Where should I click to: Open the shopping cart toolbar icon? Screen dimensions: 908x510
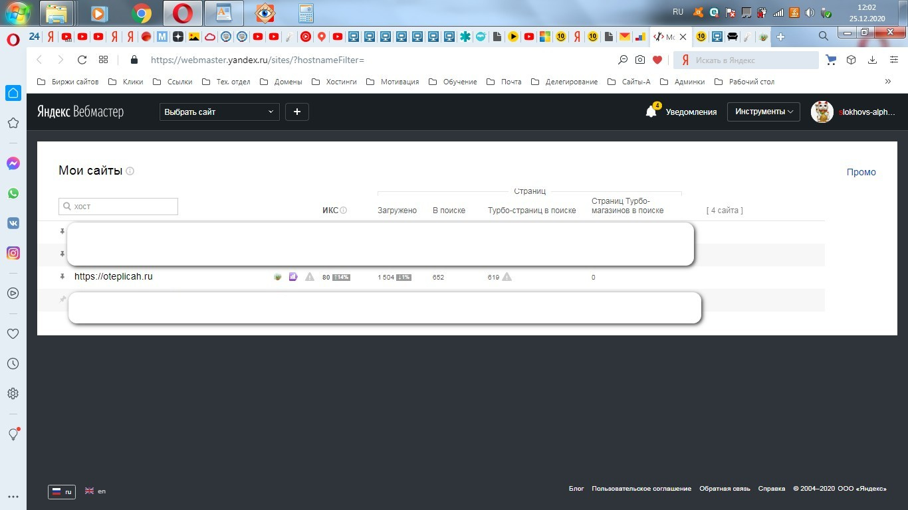[x=831, y=60]
